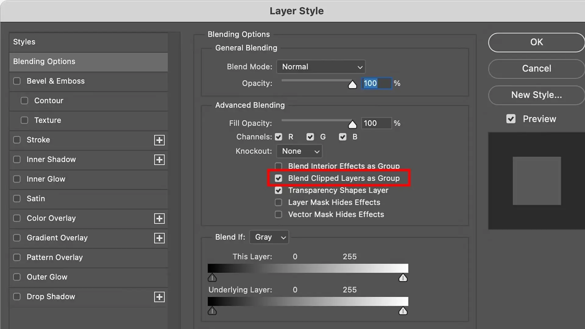Click the style preview thumbnail
The image size is (585, 329).
(537, 181)
